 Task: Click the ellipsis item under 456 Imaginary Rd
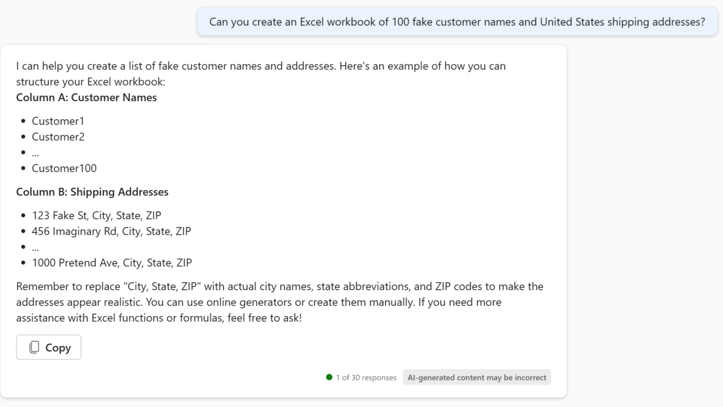[35, 247]
